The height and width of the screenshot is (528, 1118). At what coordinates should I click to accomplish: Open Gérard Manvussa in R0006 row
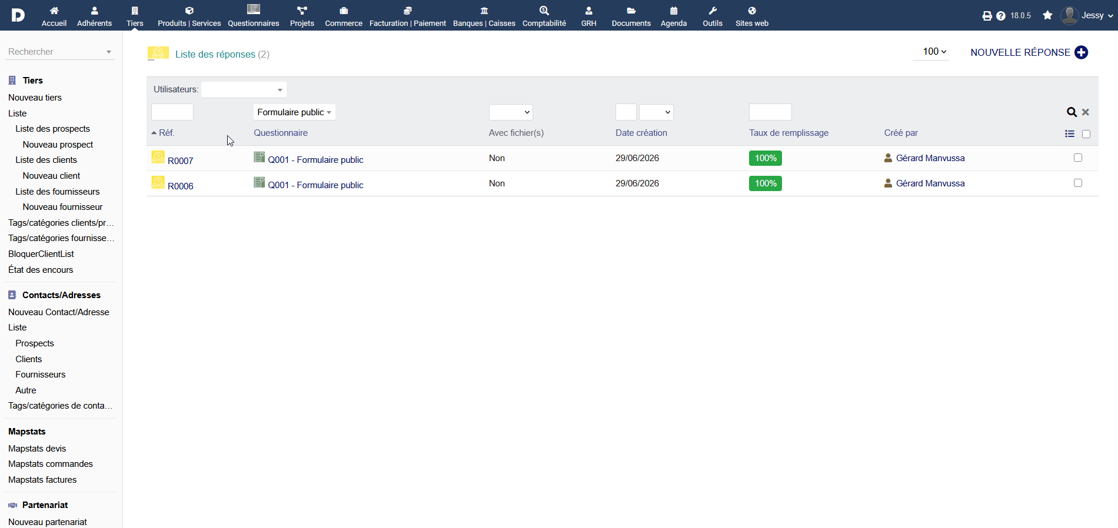pos(930,183)
